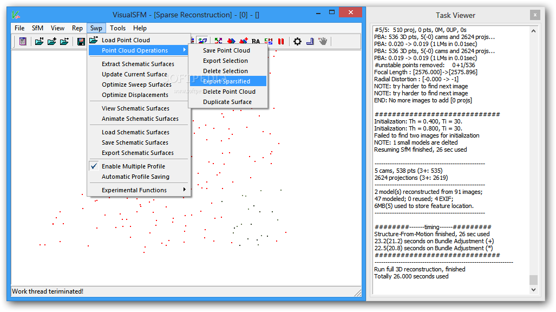Viewport: 556px width, 312px height.
Task: Click the window resize grip corner
Action: tap(358, 292)
